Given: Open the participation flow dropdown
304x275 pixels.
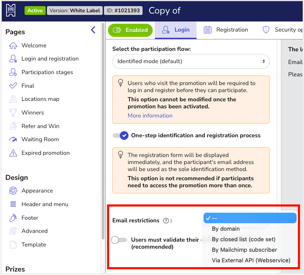Looking at the screenshot, I should 191,61.
